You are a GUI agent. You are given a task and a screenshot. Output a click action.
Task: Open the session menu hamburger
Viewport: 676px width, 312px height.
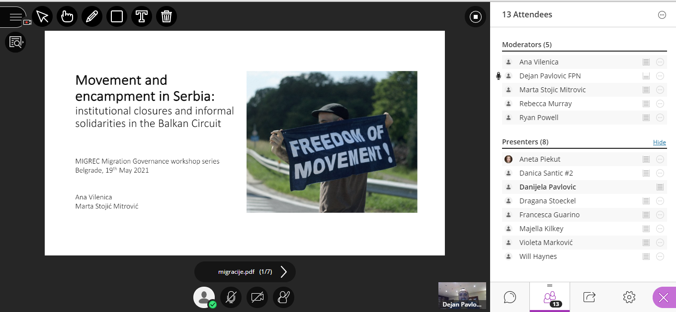[x=15, y=17]
